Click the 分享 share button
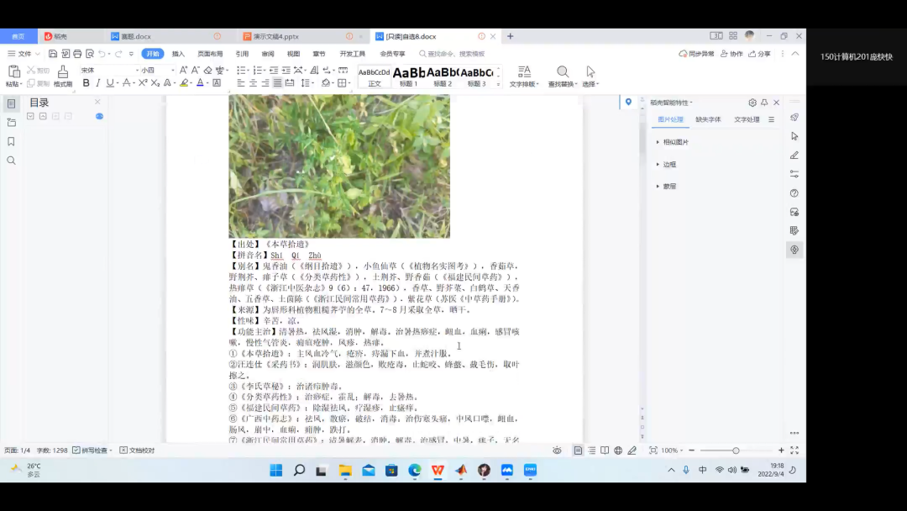This screenshot has width=907, height=511. pyautogui.click(x=759, y=54)
